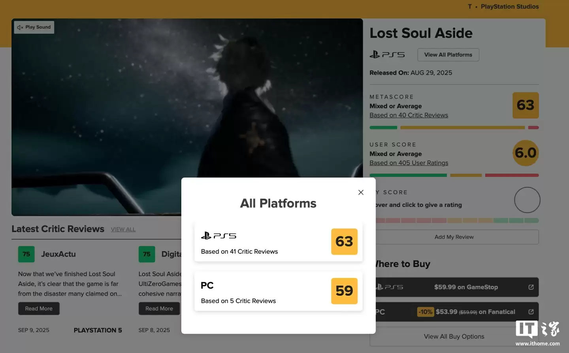Click the PC score badge 59
This screenshot has height=353, width=569.
(x=344, y=291)
